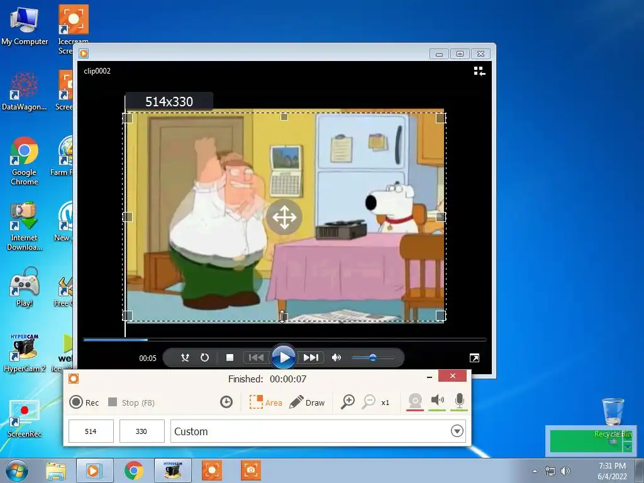Close the Icecream recorder panel

(452, 376)
